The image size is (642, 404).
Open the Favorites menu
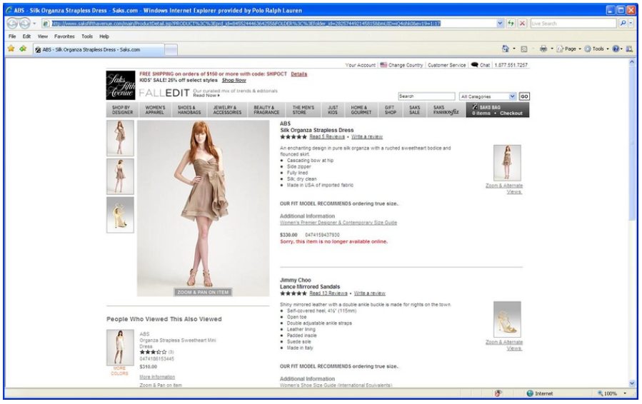click(64, 36)
